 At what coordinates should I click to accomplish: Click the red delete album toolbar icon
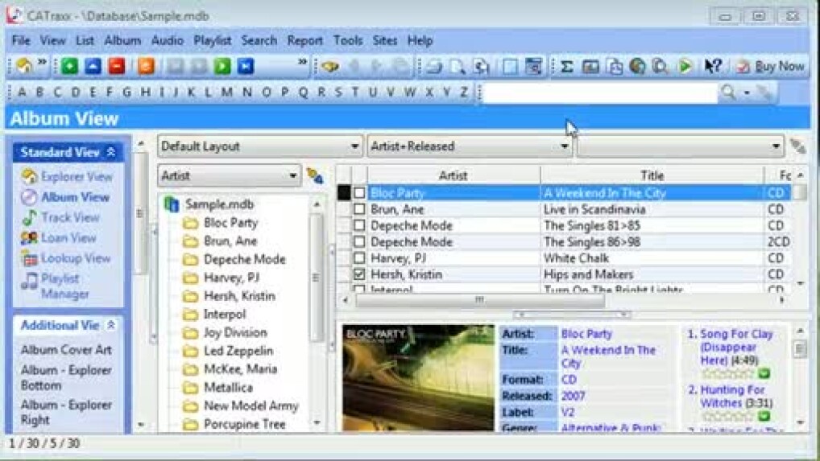coord(116,66)
